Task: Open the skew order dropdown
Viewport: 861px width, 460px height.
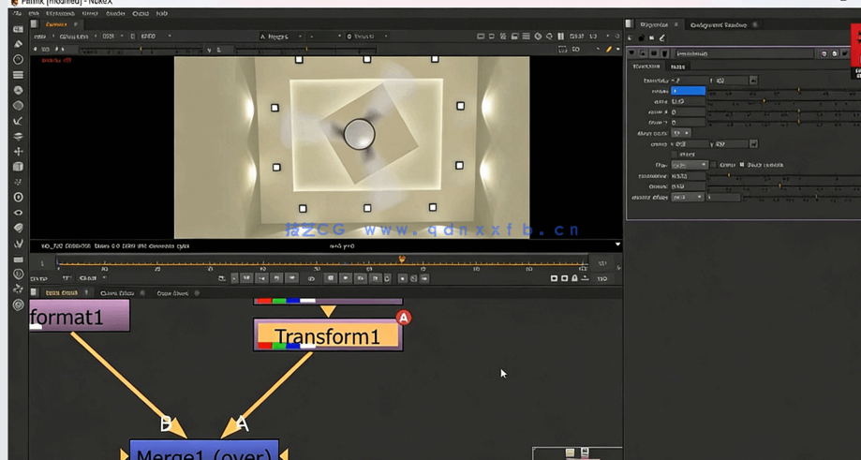Action: (x=680, y=133)
